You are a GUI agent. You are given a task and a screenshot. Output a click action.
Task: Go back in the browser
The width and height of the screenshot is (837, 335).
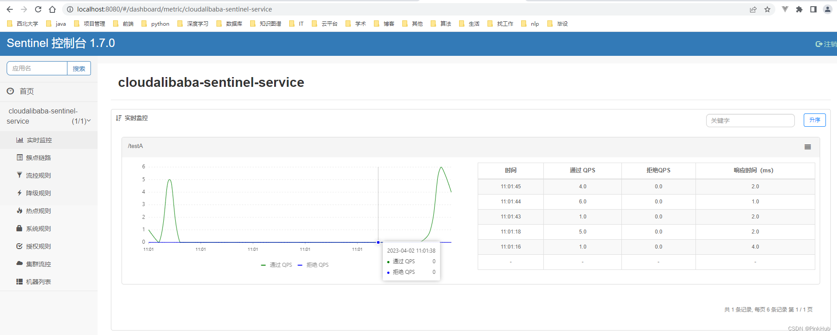coord(10,9)
